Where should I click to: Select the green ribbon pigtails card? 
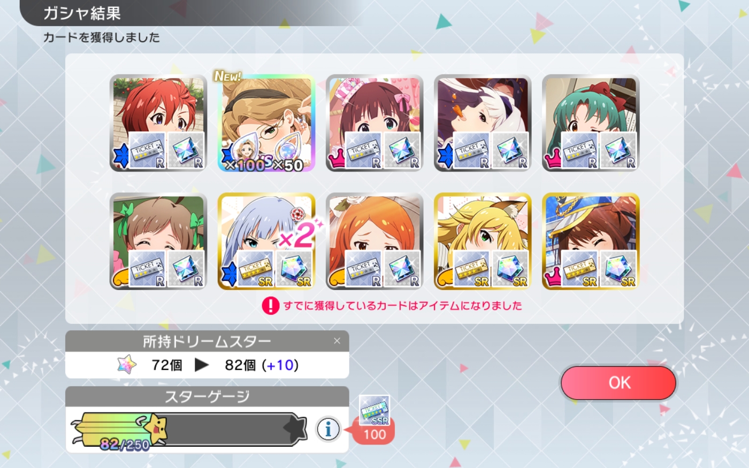[158, 241]
